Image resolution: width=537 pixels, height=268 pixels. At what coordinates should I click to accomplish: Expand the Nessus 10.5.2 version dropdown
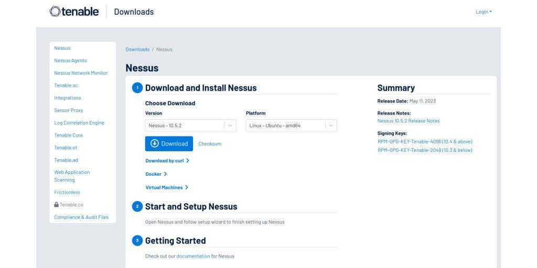click(191, 126)
